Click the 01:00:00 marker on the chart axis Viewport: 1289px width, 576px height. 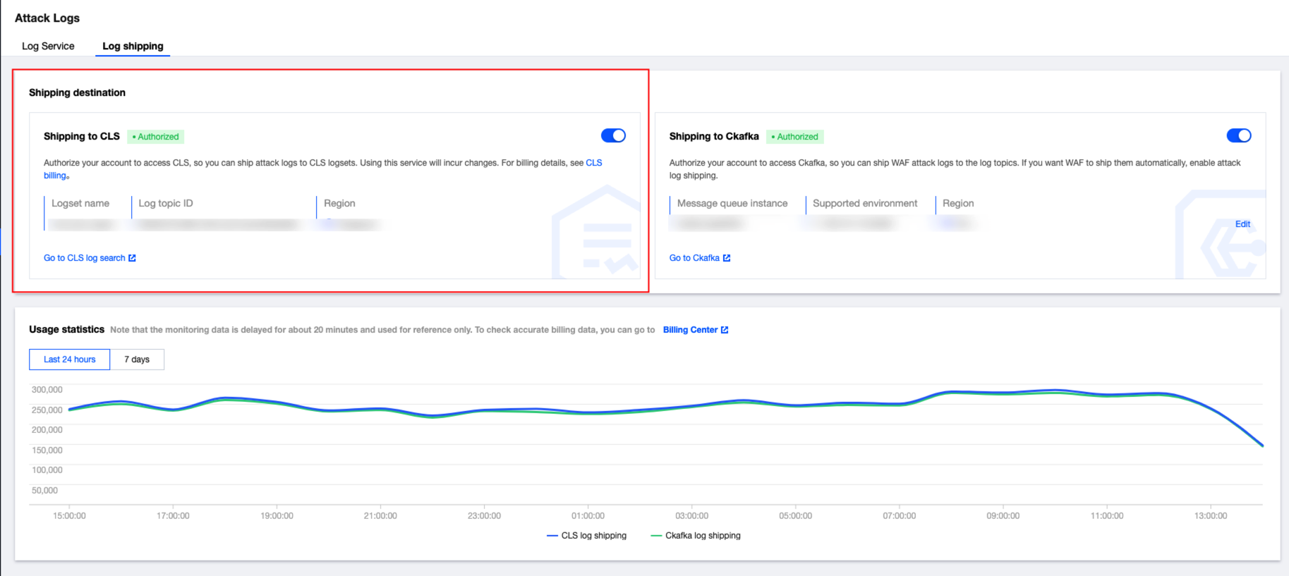(588, 516)
